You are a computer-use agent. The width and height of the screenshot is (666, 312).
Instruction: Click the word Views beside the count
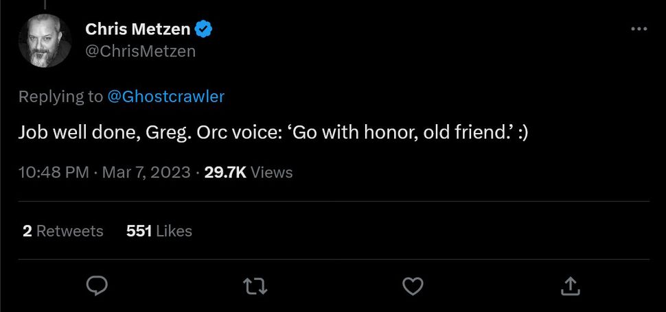(272, 172)
